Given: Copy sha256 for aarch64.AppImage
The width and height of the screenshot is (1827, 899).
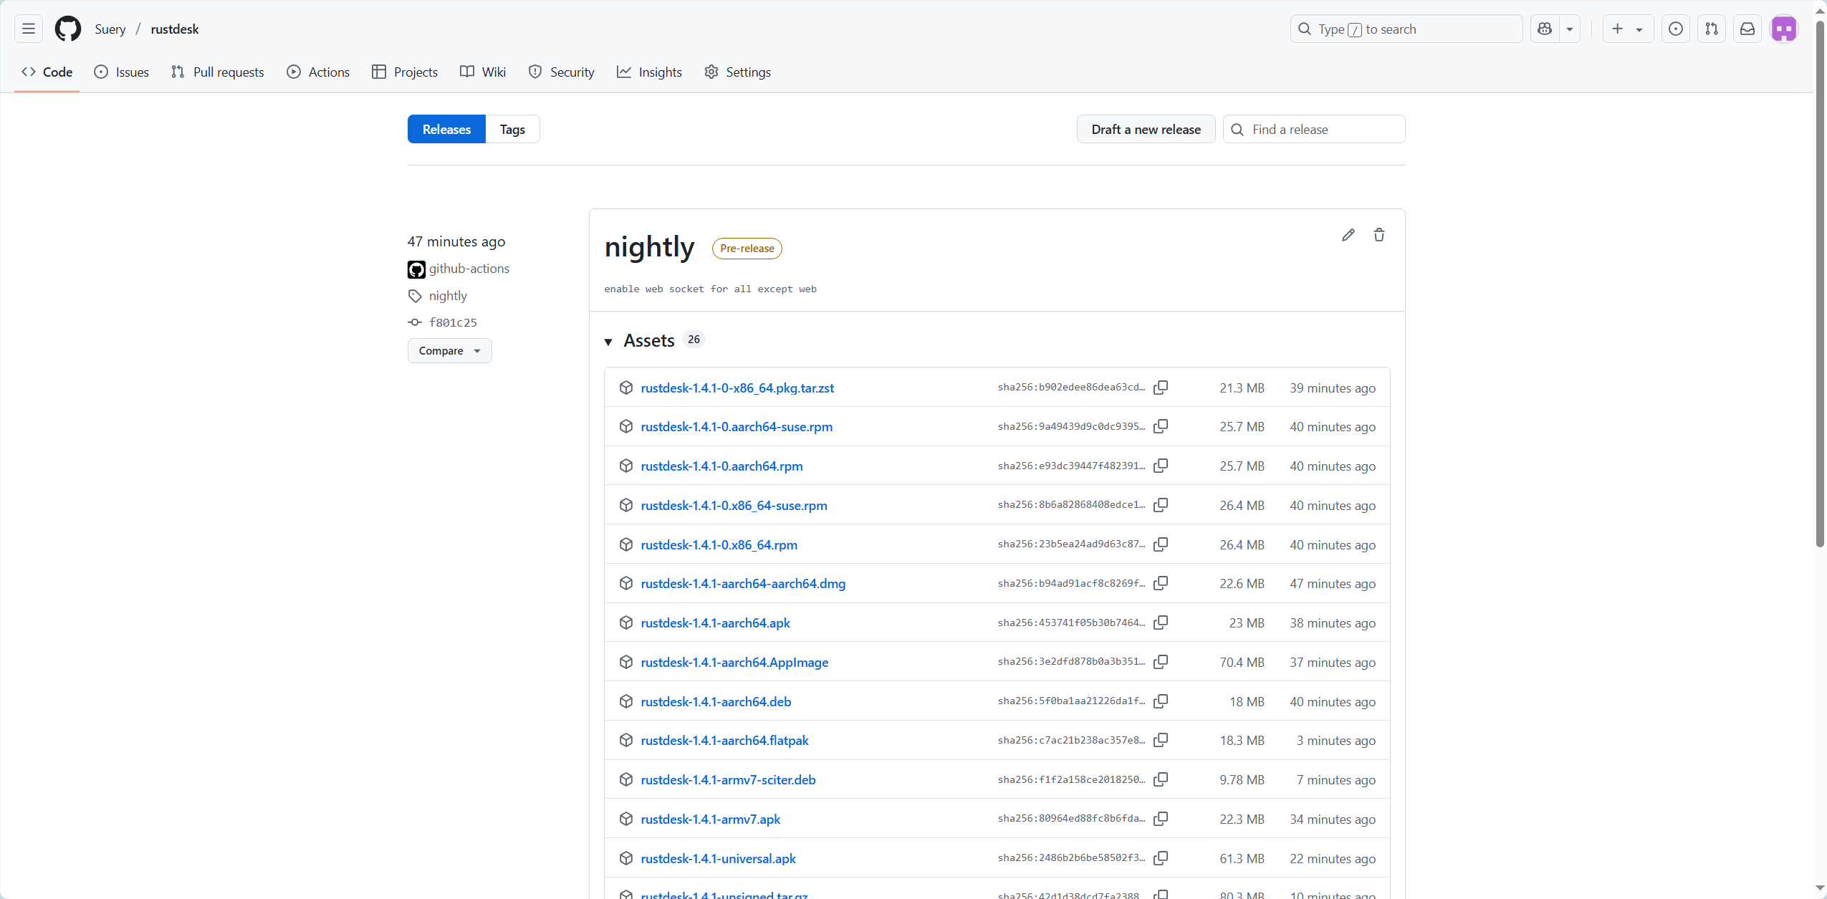Looking at the screenshot, I should pos(1161,662).
